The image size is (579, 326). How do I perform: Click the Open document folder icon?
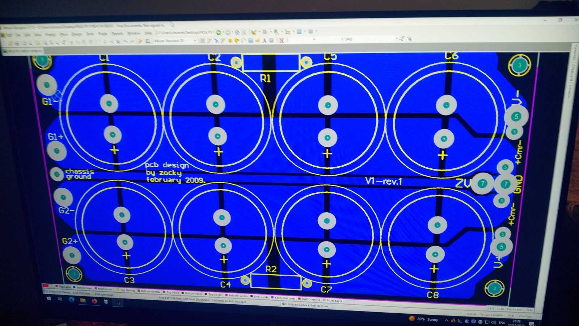10,43
